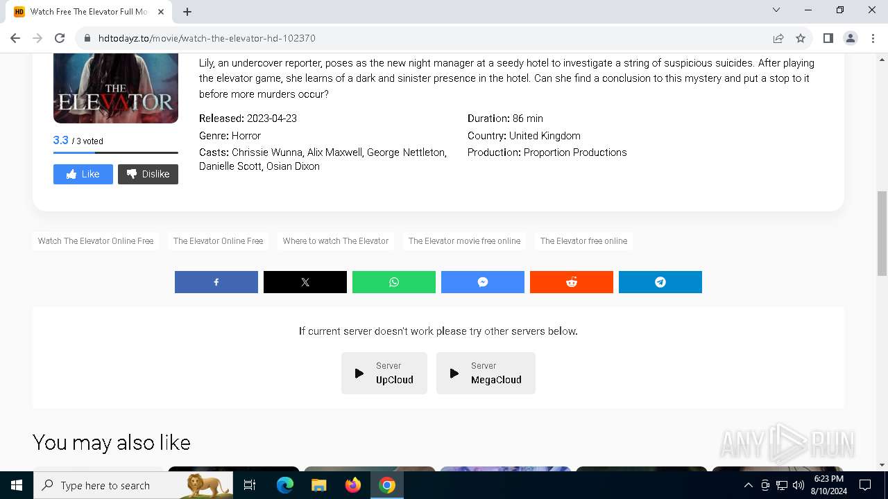Open the Proportion Productions link

[x=575, y=152]
